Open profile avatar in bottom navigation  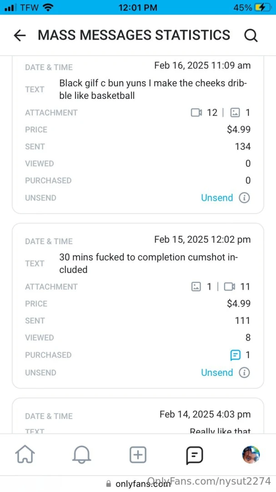click(251, 455)
